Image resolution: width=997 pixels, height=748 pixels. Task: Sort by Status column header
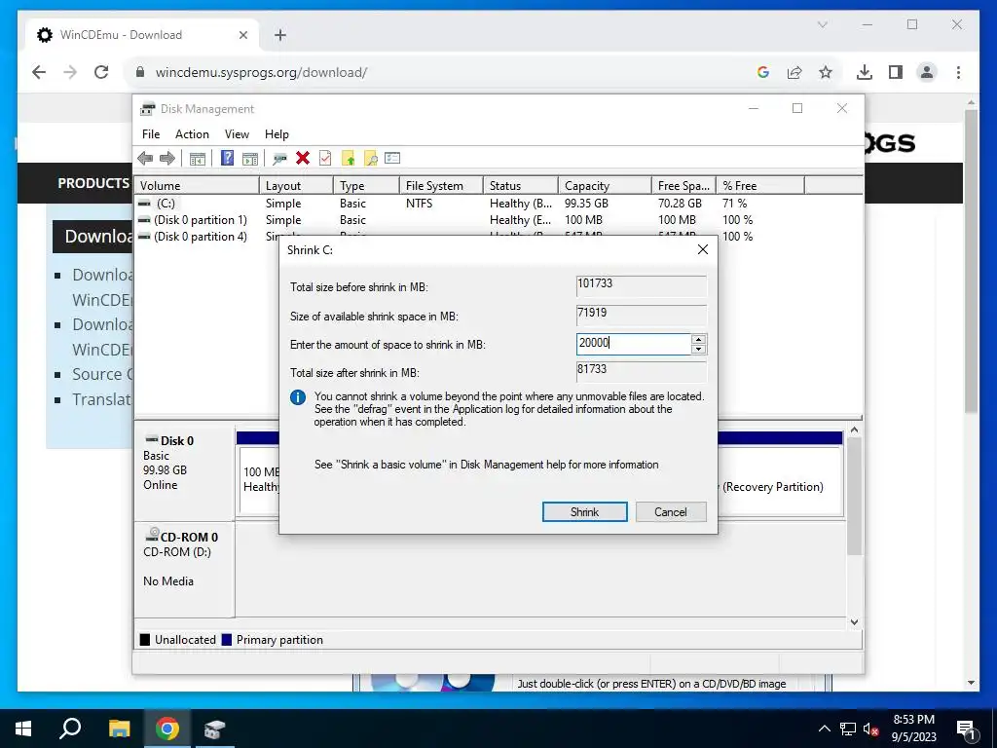521,186
